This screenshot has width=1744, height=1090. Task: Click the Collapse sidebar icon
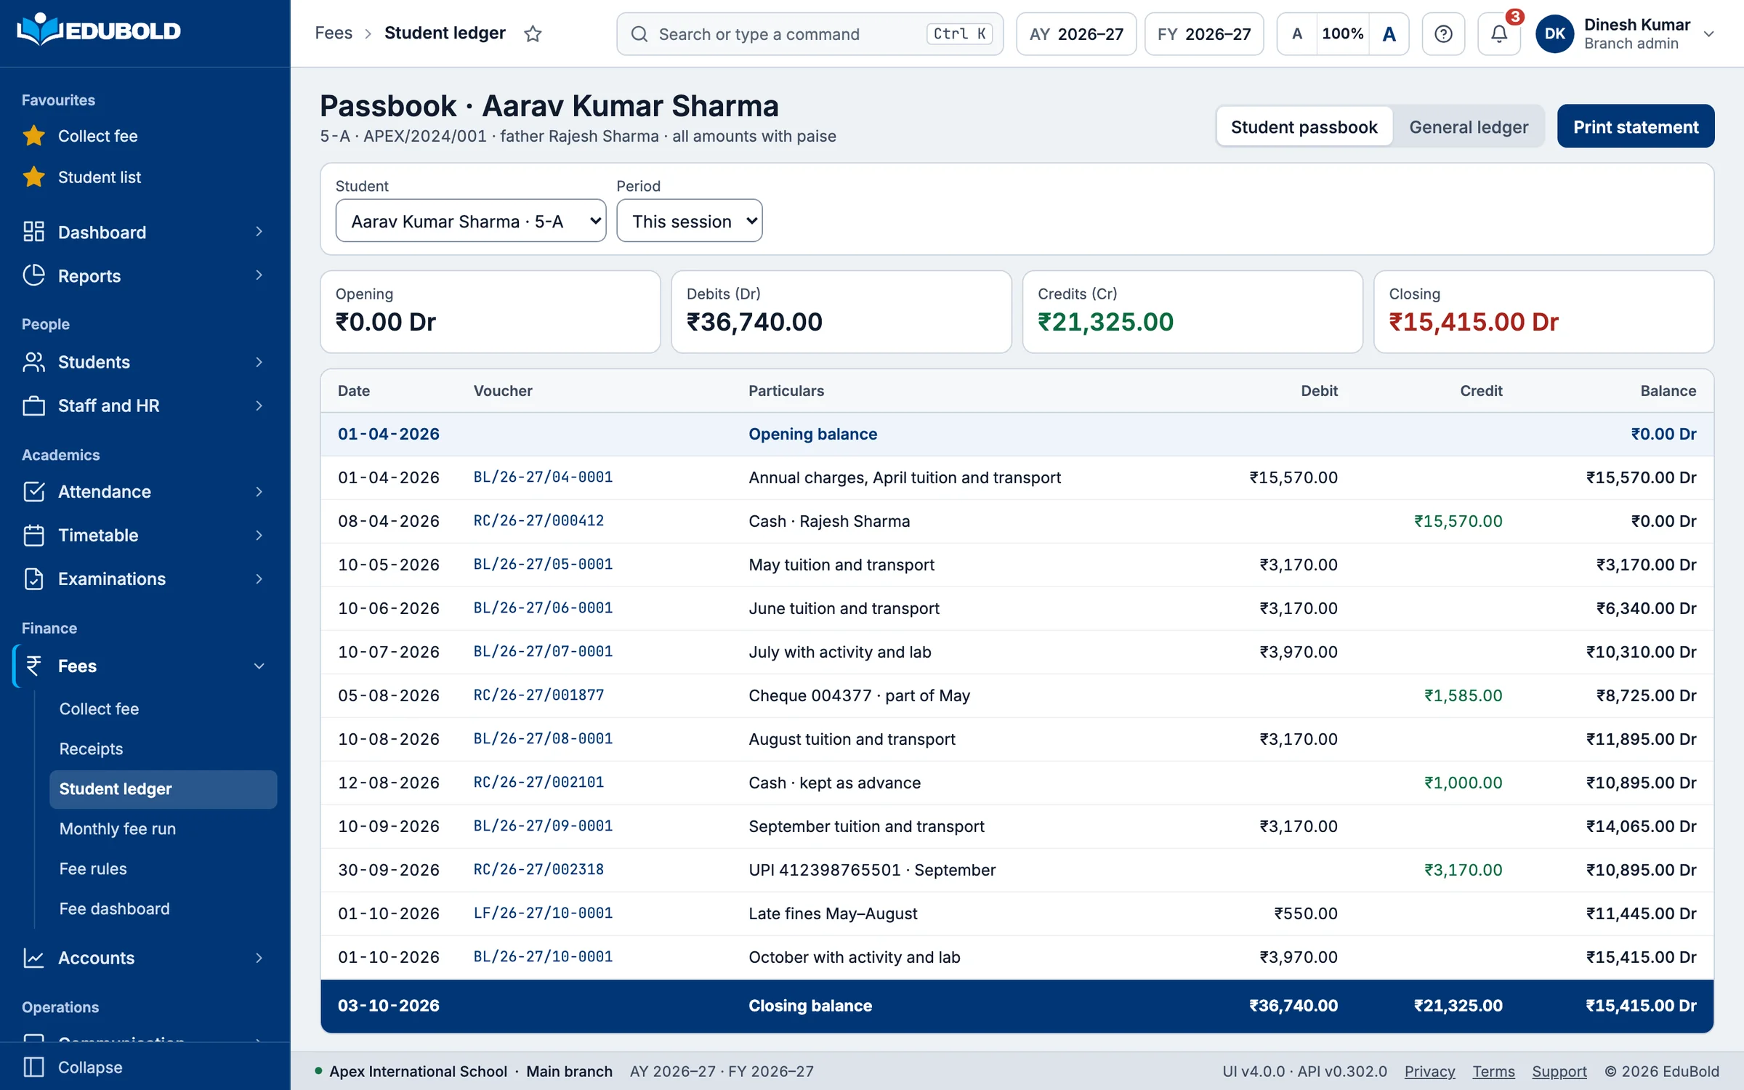(x=33, y=1067)
